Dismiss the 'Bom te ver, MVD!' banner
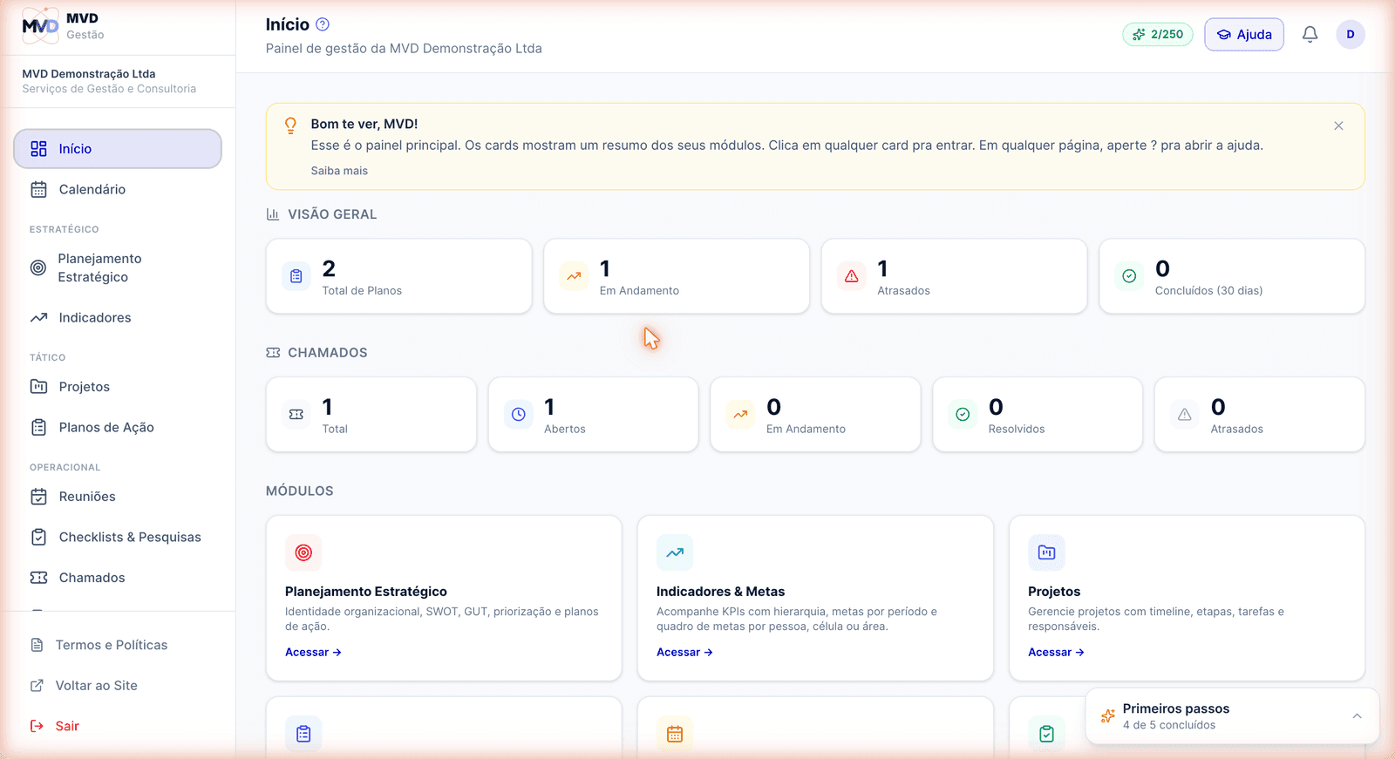The width and height of the screenshot is (1395, 759). pyautogui.click(x=1338, y=125)
